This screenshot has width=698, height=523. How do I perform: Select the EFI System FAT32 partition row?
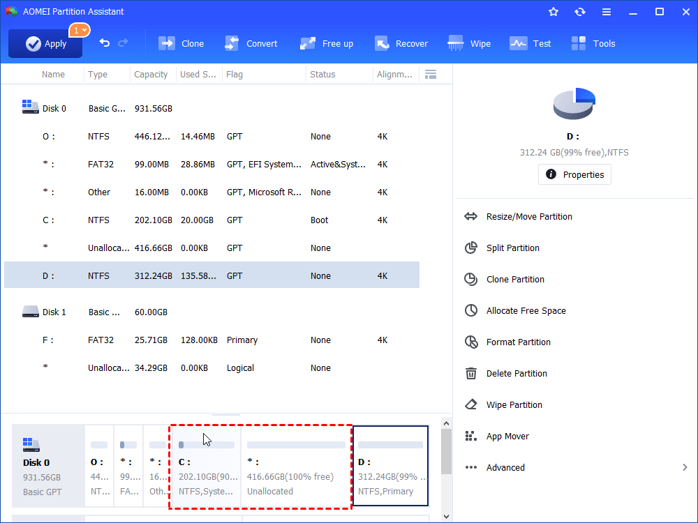212,165
